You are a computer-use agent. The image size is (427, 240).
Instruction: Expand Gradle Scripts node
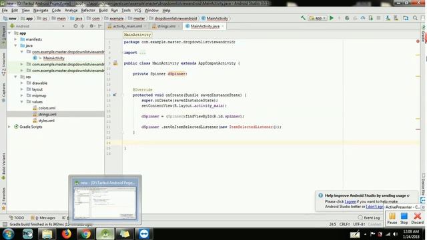tap(10, 127)
